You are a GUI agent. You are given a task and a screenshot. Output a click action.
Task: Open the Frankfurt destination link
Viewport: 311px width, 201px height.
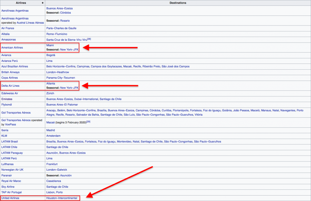(52, 164)
